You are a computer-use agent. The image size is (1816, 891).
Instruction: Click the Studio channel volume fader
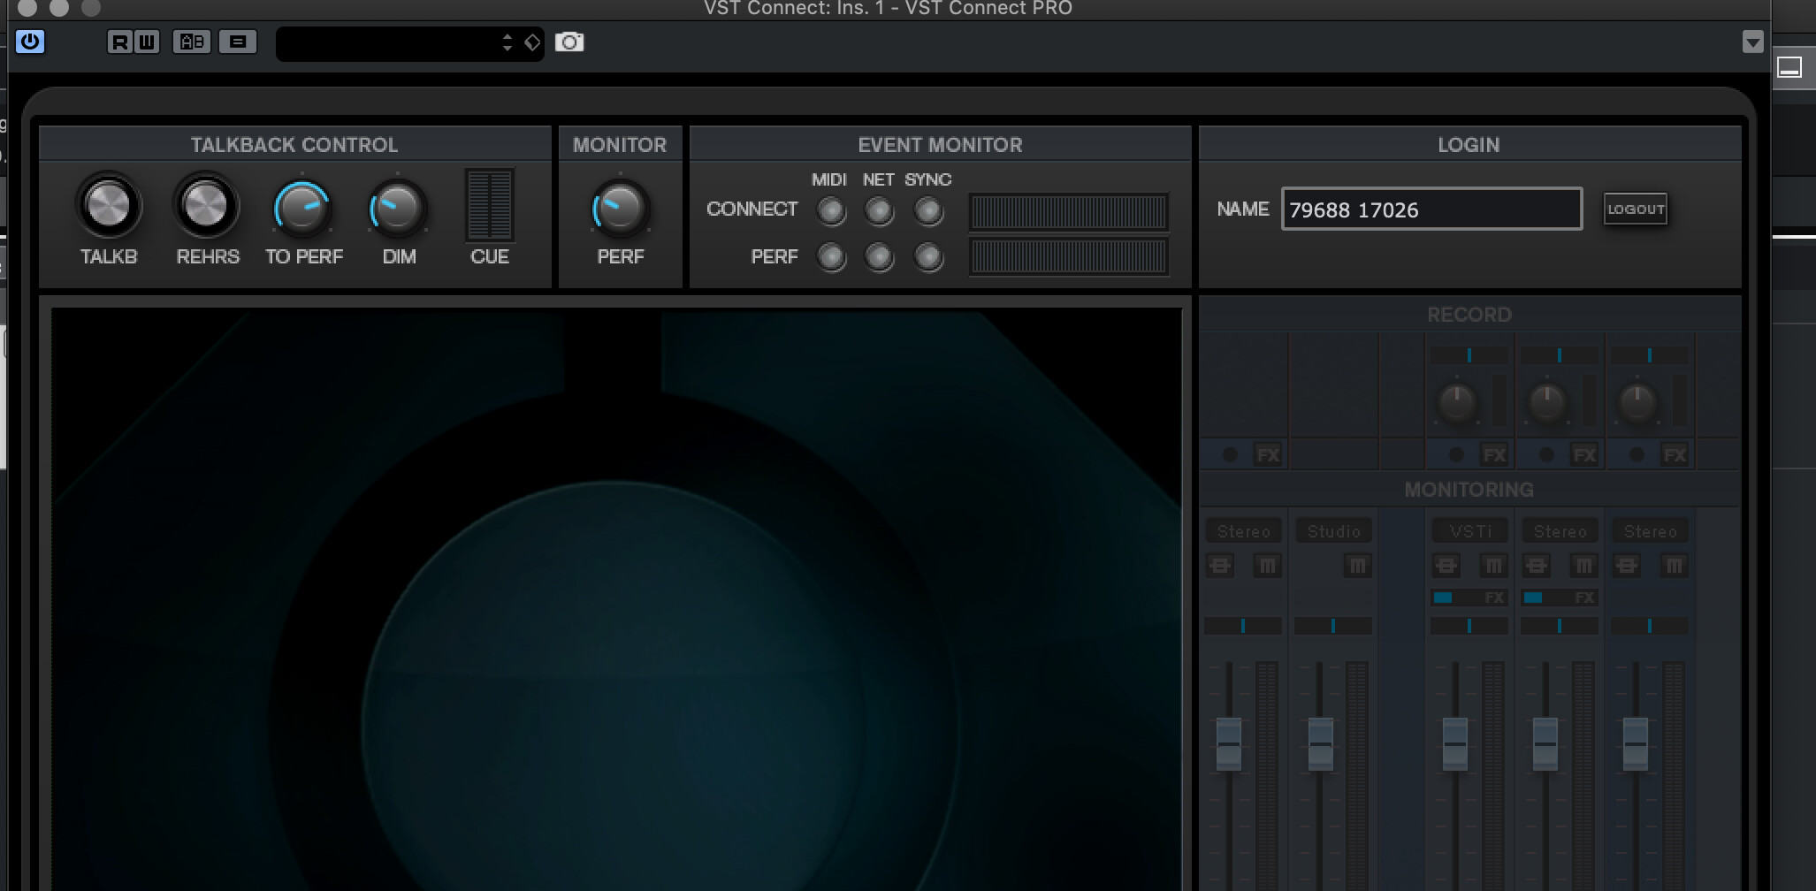tap(1320, 743)
